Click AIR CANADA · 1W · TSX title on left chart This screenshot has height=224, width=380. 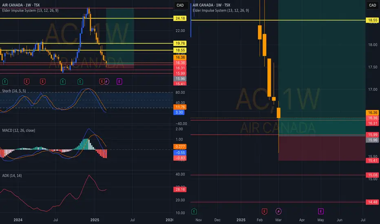(x=21, y=5)
